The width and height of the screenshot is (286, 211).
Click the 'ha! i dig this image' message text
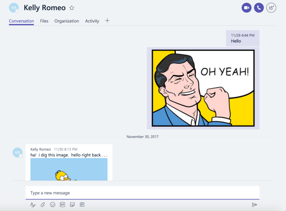69,155
